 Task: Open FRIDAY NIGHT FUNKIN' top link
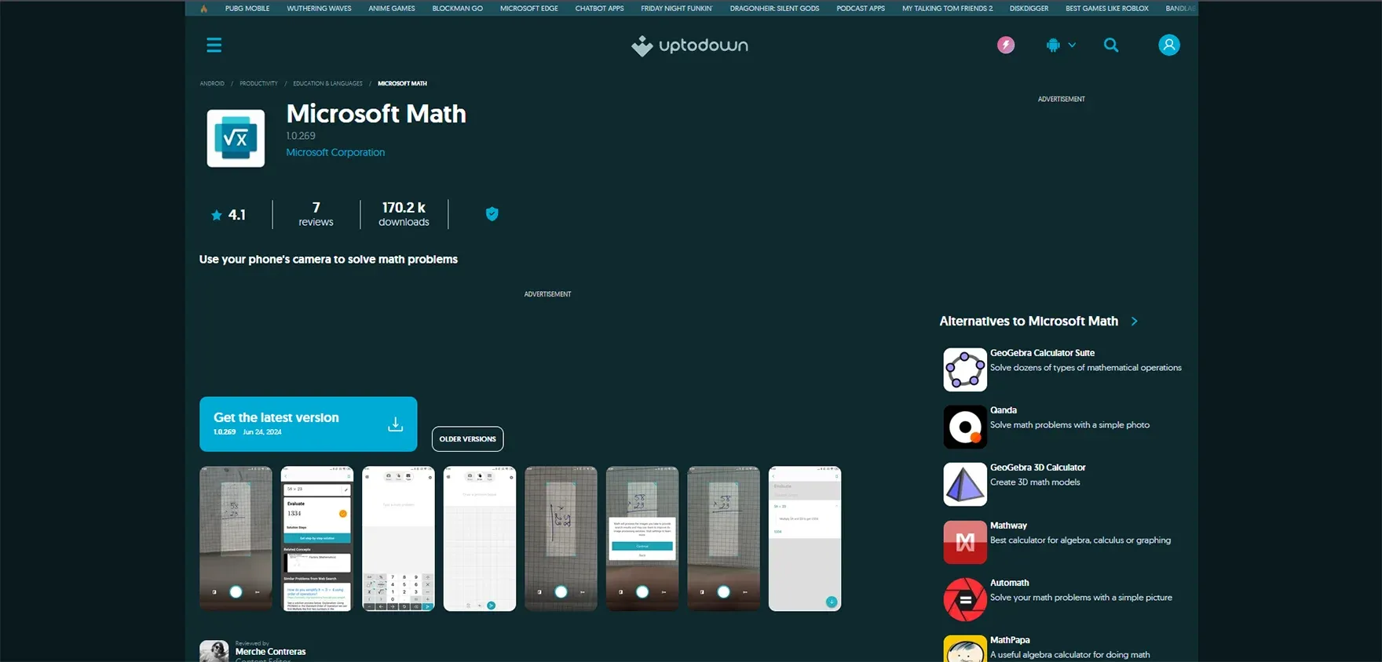(x=676, y=9)
